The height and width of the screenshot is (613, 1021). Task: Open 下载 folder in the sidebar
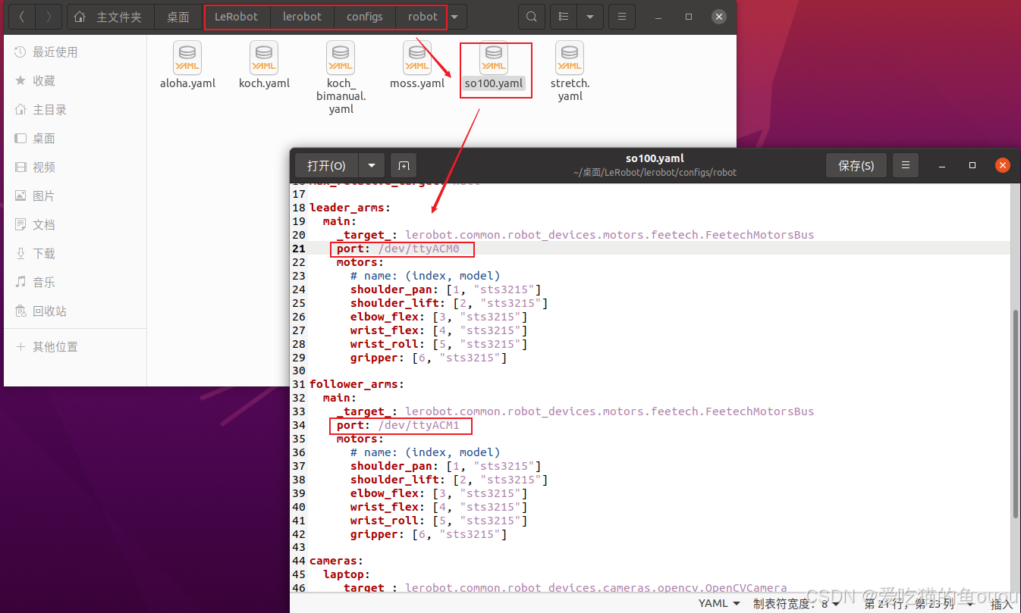[75, 253]
